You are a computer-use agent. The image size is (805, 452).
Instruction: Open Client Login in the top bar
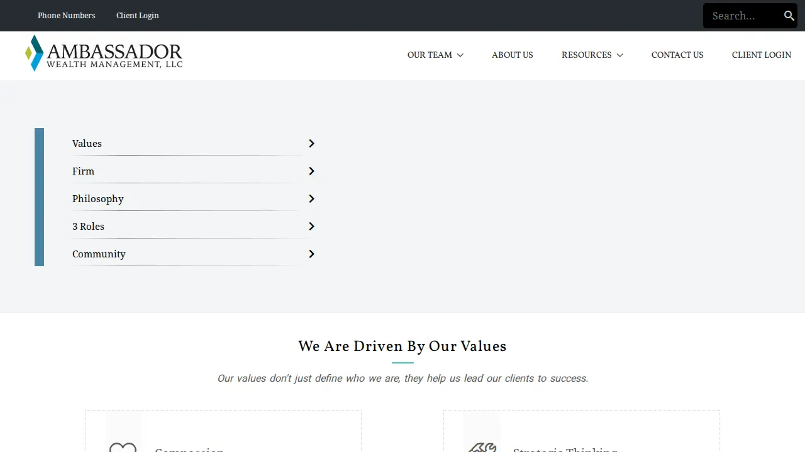point(138,16)
